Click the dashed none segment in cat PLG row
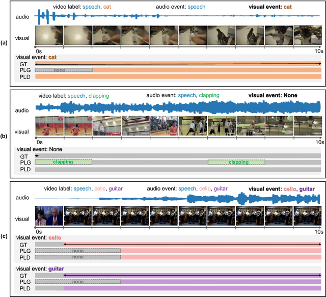 (x=64, y=70)
